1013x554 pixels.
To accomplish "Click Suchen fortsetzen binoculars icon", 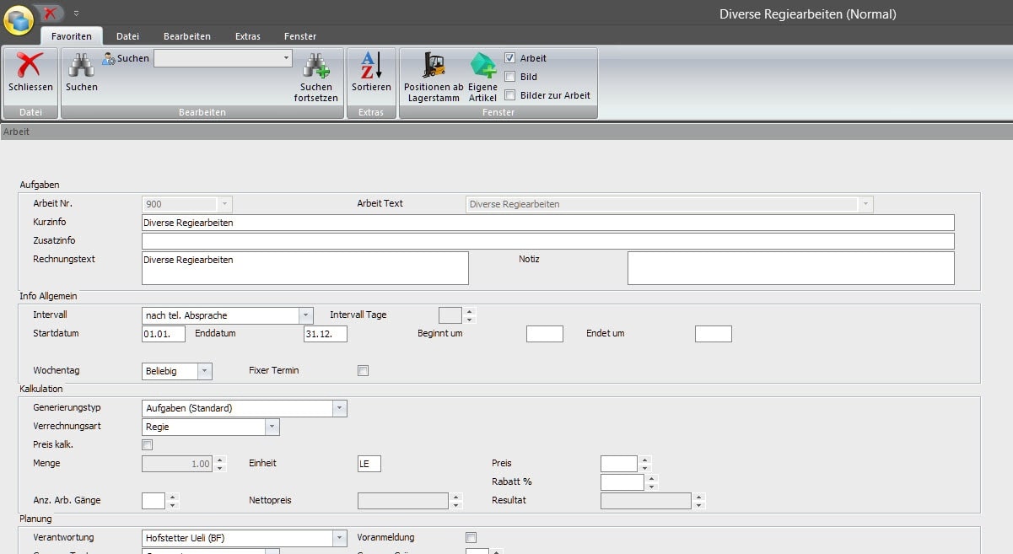I will (x=316, y=66).
